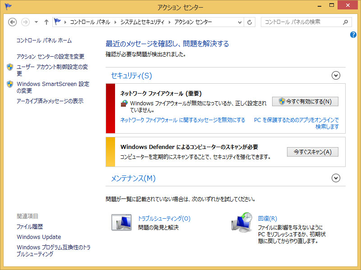
Task: Expand the arrow after システムとセキュリティ breadcrumb
Action: tap(170, 22)
